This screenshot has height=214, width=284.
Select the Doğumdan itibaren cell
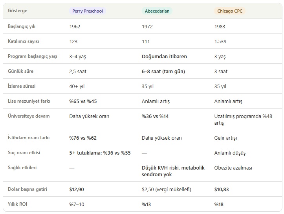(164, 56)
